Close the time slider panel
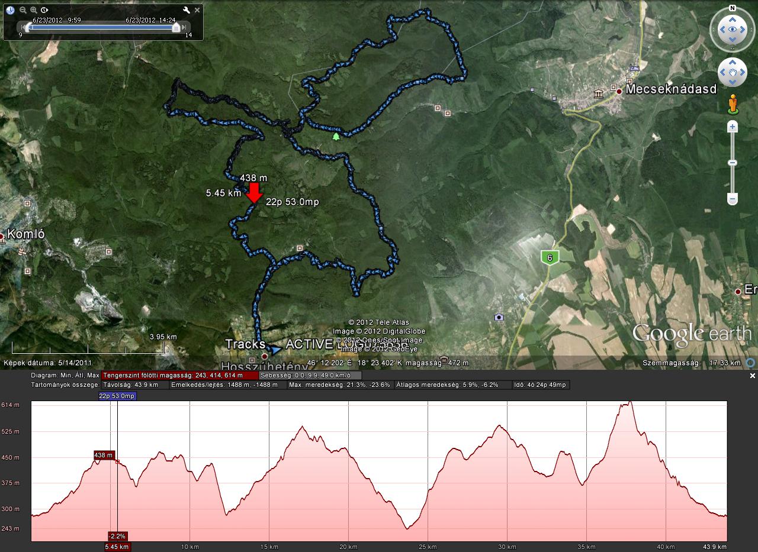 (x=197, y=10)
